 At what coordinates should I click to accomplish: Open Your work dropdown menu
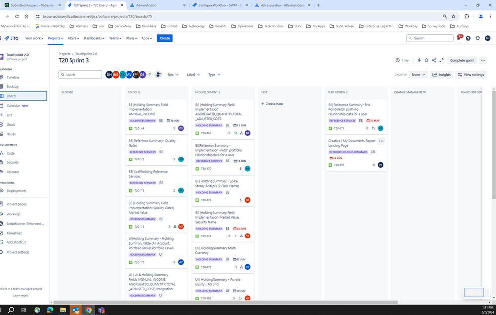(34, 38)
